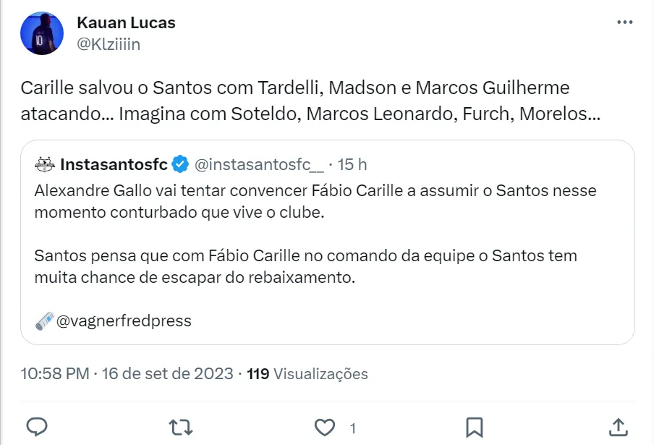The image size is (659, 445).
Task: Click the 15 h timestamp of quoted tweet
Action: click(x=352, y=164)
